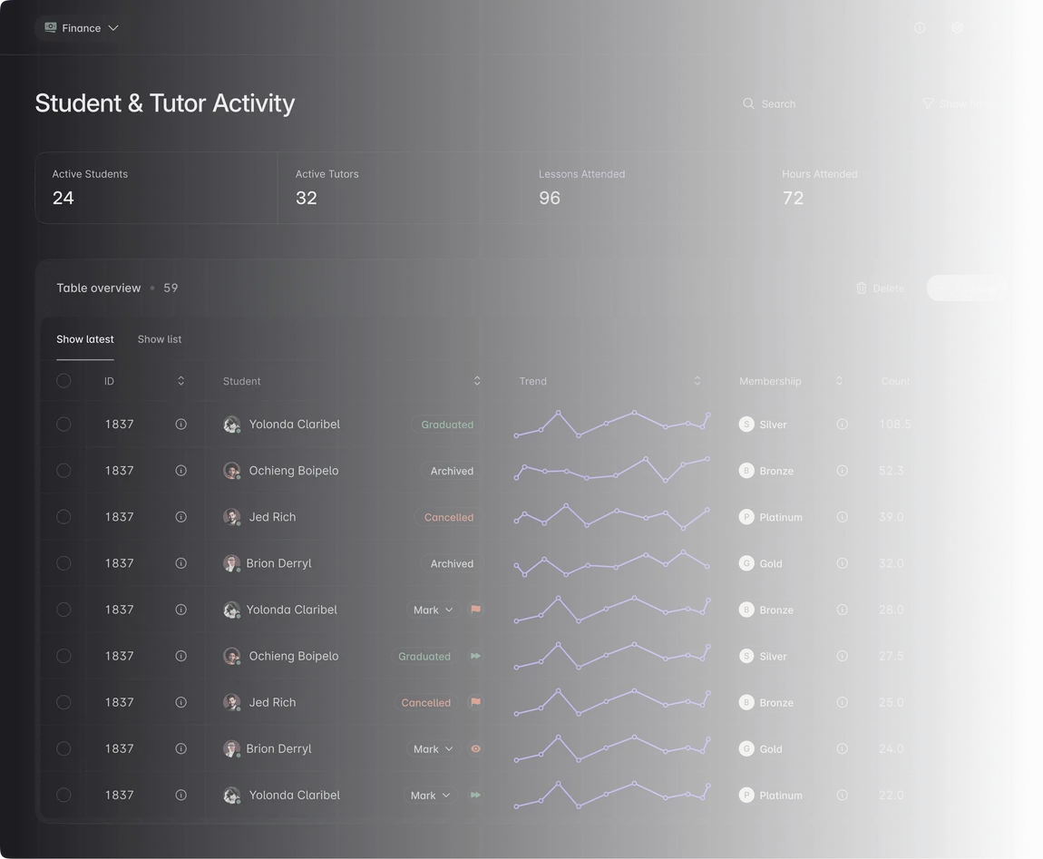Select checkbox for Brion Derryl Archived row
Viewport: 1043px width, 859px height.
pos(63,563)
